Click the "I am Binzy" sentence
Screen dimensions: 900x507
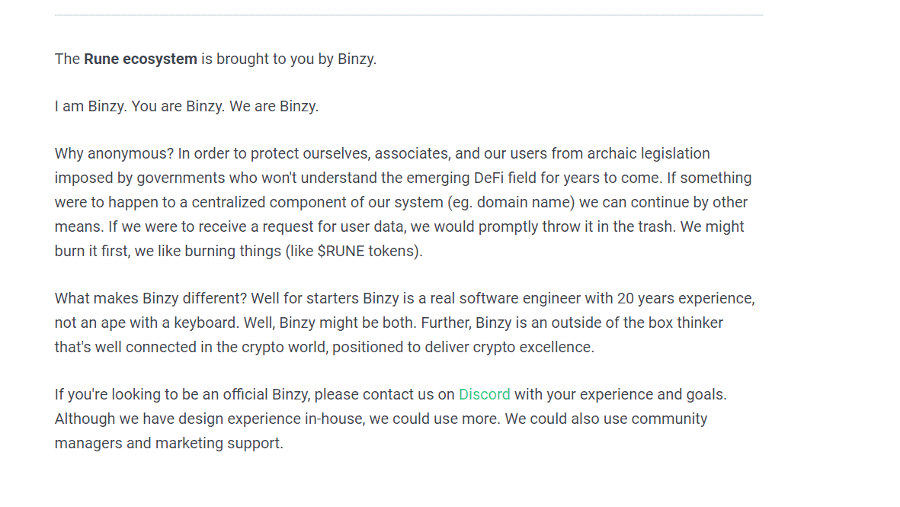91,107
